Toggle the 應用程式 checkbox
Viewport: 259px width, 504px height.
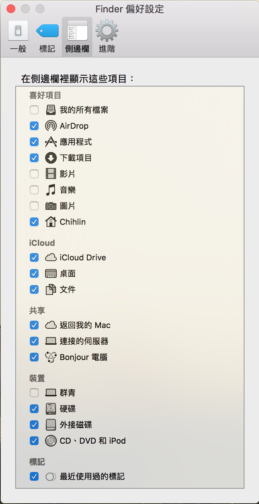tap(34, 142)
